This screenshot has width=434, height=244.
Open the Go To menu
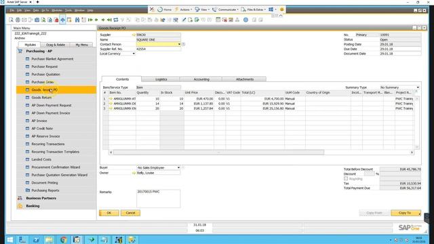tap(45, 10)
